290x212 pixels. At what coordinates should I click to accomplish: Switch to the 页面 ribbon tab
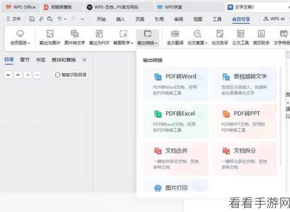click(x=140, y=19)
